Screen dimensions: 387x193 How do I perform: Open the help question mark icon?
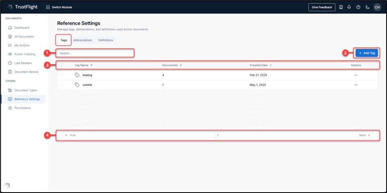358,7
